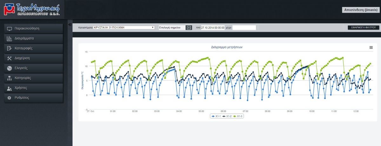
Task: Open the Κατηγορίες menu item
Action: coord(33,78)
